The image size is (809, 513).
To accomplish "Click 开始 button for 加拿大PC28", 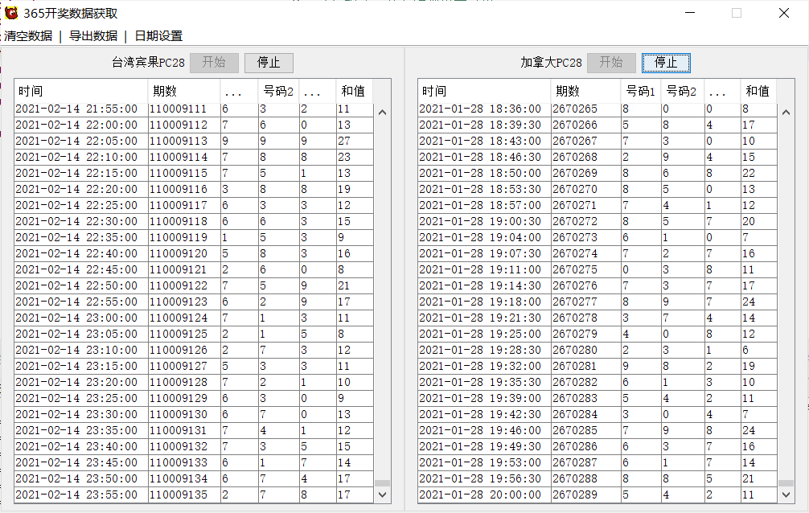I will 611,63.
